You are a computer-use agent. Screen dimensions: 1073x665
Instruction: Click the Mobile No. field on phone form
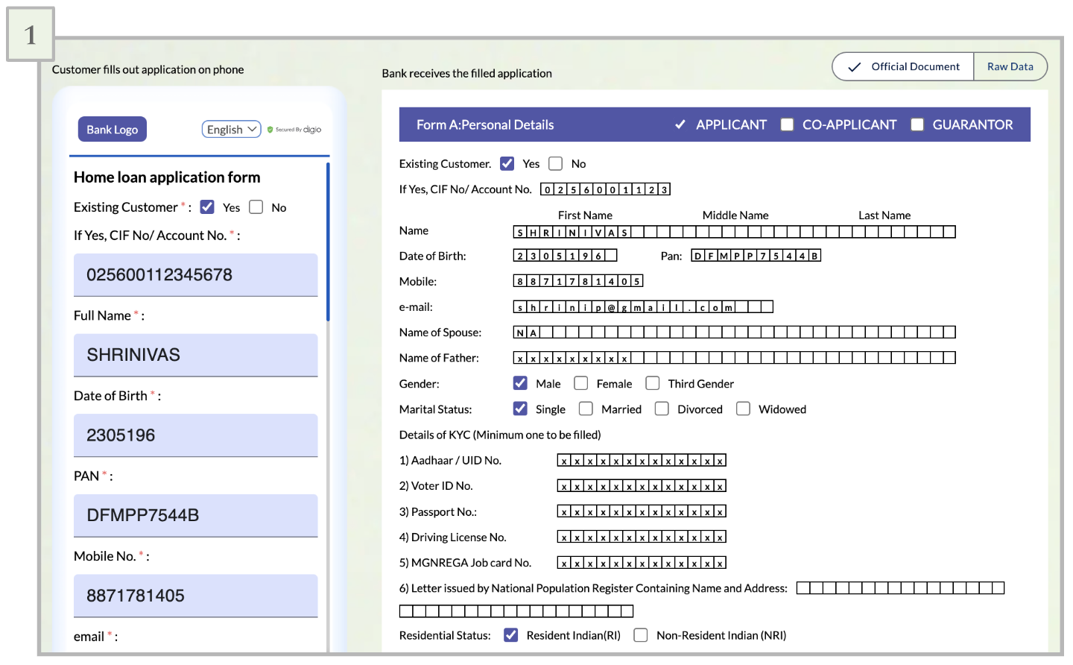[195, 596]
